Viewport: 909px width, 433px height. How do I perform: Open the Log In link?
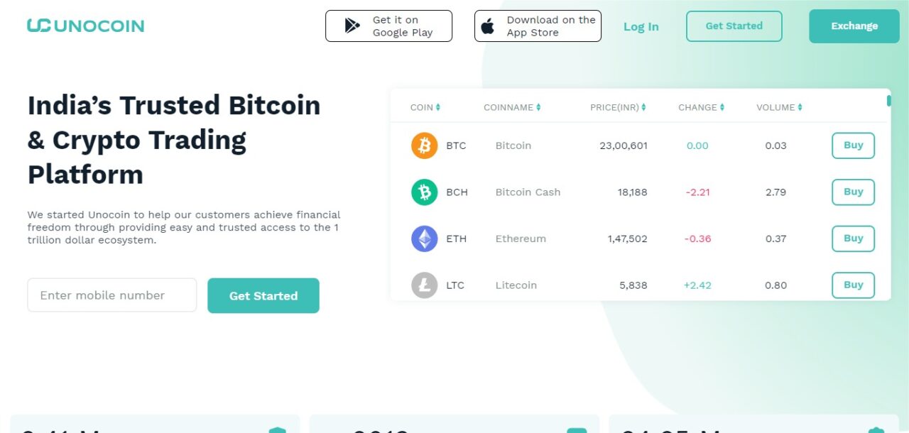click(641, 27)
